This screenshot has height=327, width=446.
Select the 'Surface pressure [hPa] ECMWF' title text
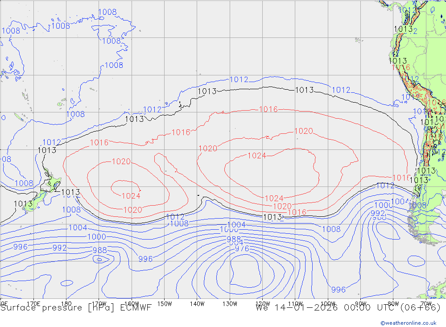pos(76,308)
